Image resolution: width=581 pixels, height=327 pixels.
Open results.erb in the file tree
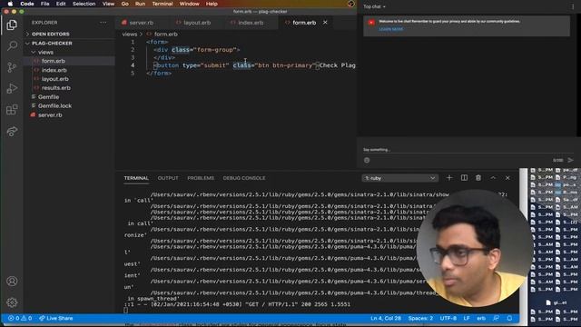click(x=56, y=88)
